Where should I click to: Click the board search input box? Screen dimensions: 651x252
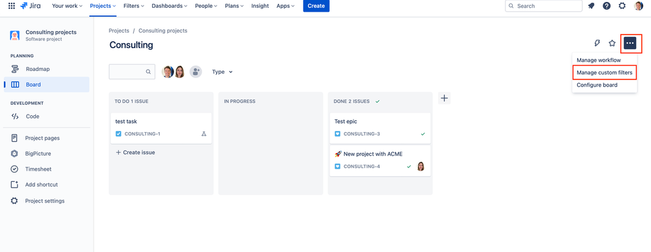[x=132, y=72]
